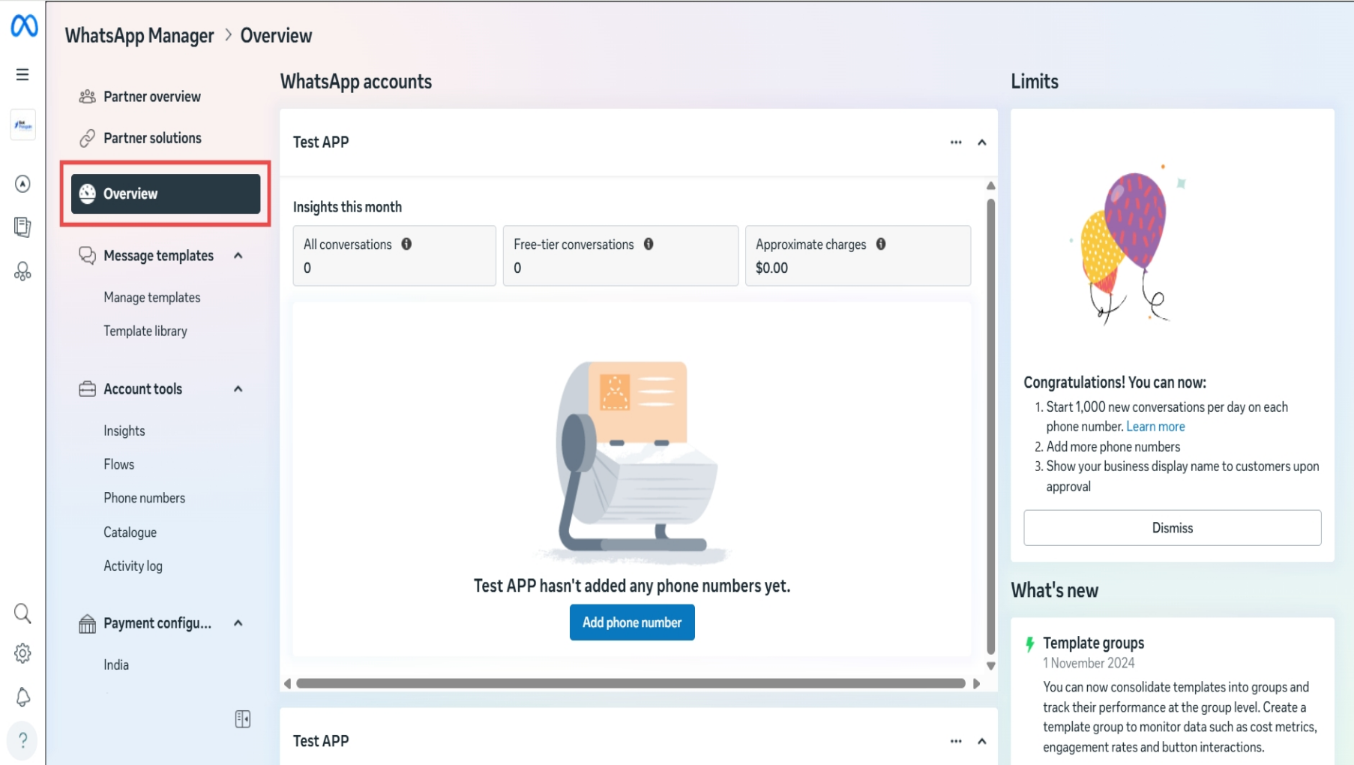
Task: Open search magnifier icon in left rail
Action: coord(22,613)
